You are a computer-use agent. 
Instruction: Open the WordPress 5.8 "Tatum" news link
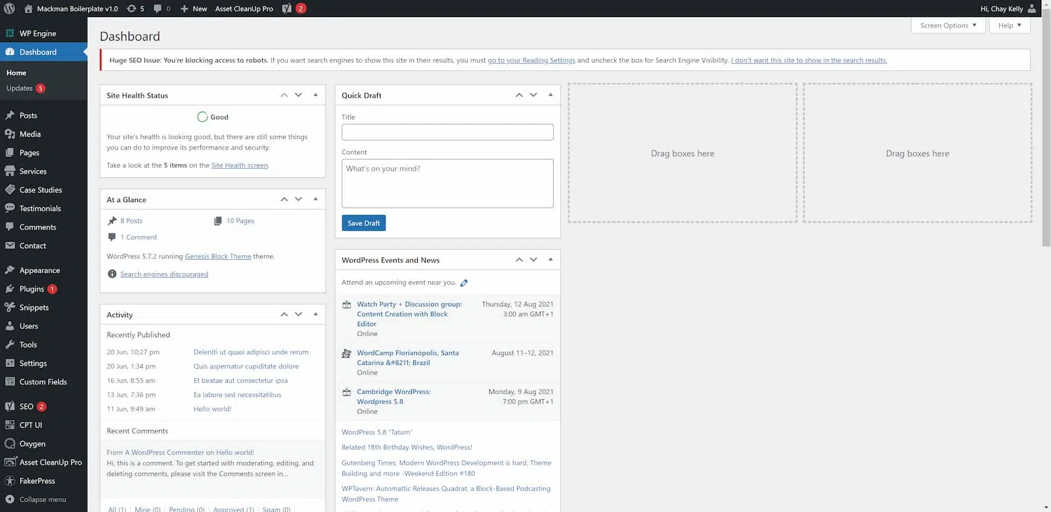click(x=377, y=433)
